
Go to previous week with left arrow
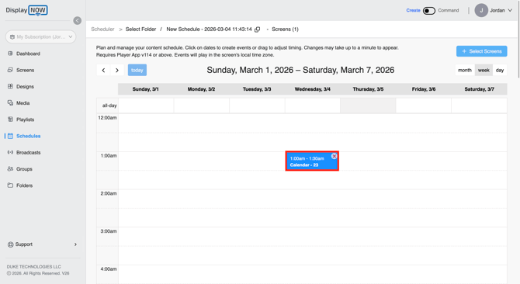pyautogui.click(x=103, y=70)
